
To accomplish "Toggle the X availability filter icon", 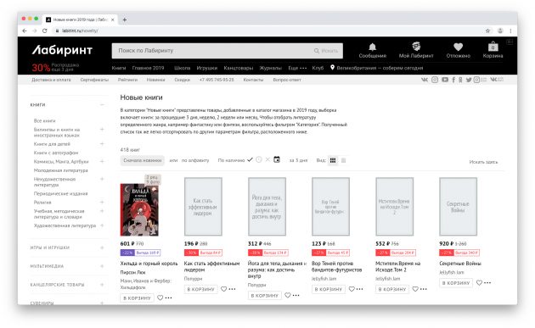I will [267, 159].
